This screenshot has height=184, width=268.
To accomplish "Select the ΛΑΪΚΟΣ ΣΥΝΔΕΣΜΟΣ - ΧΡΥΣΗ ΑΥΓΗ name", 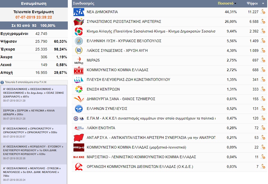I will click(x=117, y=50).
